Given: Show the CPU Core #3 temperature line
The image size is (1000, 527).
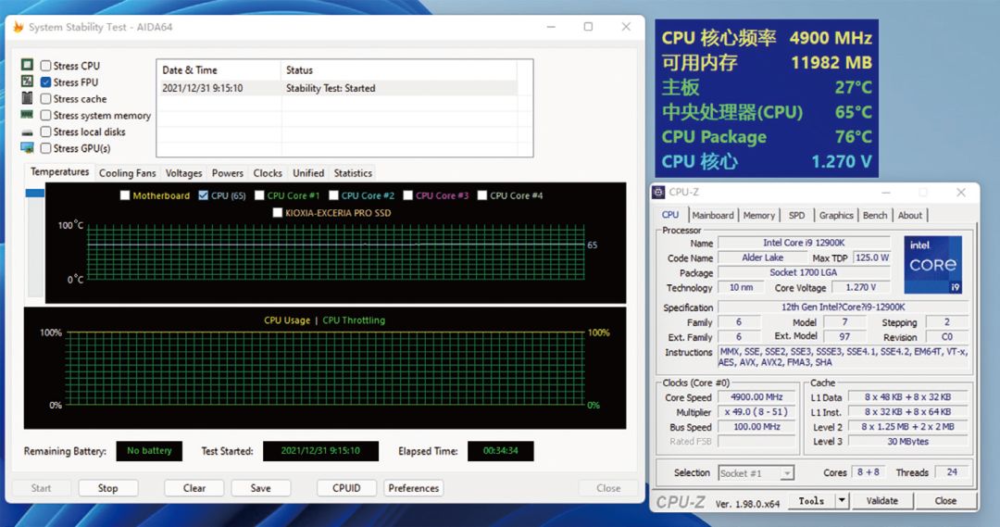Looking at the screenshot, I should 408,195.
